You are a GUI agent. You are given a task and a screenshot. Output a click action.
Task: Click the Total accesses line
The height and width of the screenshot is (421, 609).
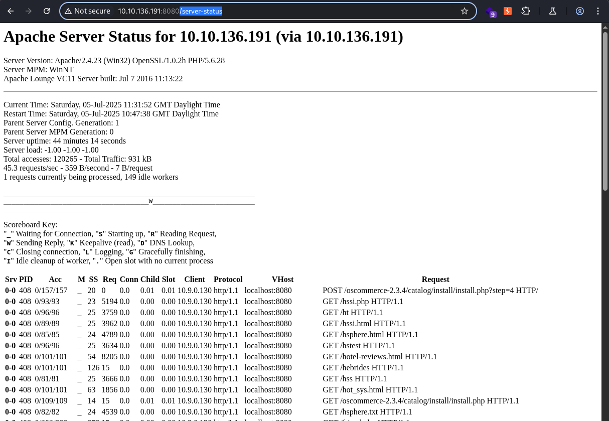[77, 159]
